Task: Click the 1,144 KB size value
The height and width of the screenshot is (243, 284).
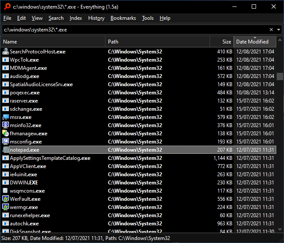Action: (x=223, y=158)
